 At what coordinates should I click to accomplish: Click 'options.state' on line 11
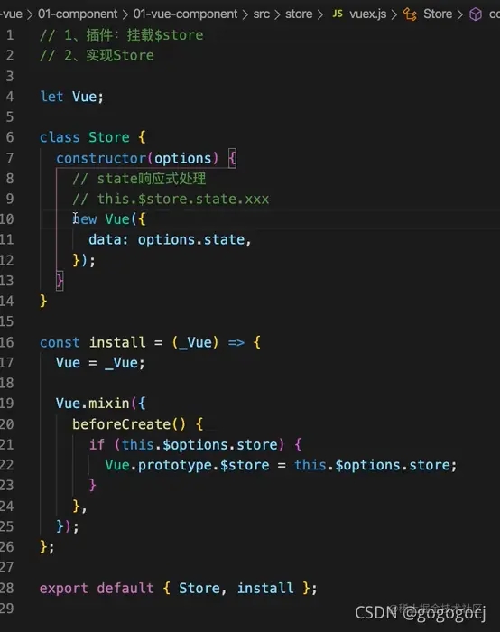click(191, 240)
